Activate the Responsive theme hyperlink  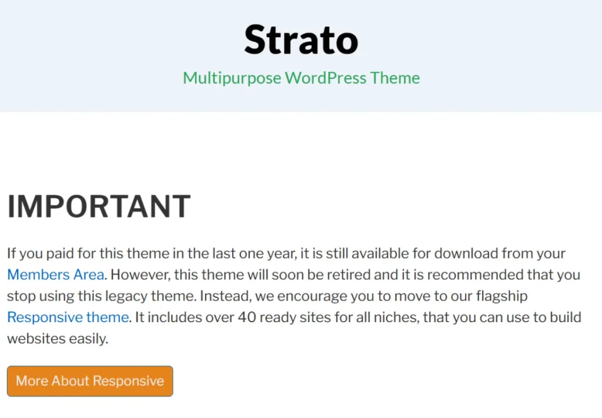[x=68, y=317]
